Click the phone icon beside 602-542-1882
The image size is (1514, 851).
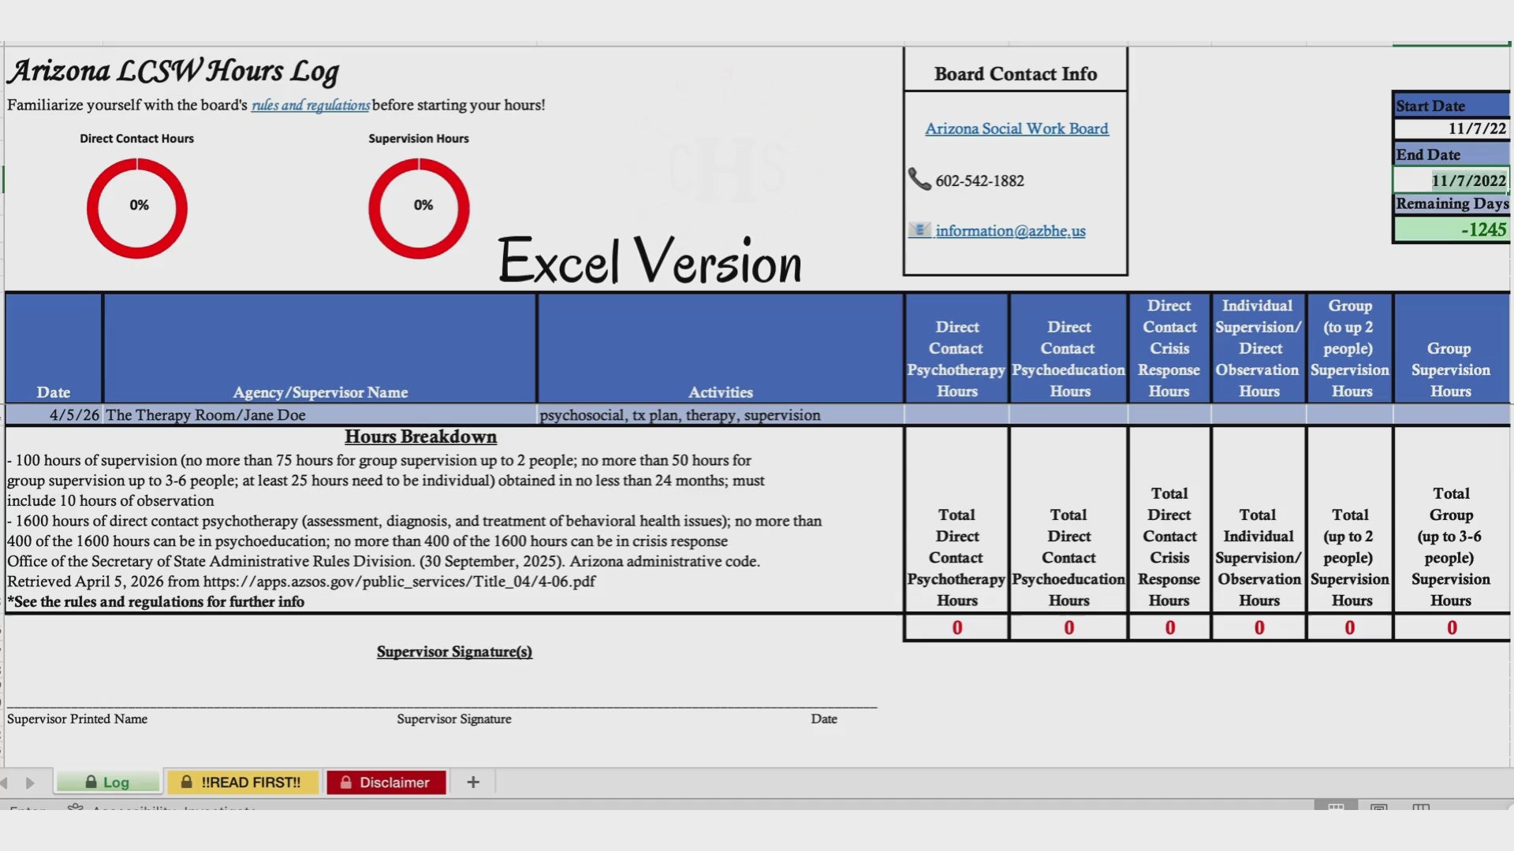pyautogui.click(x=919, y=179)
